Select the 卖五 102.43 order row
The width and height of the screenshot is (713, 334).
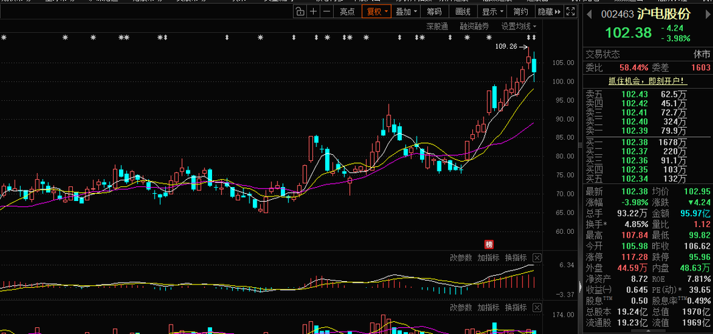coord(647,94)
